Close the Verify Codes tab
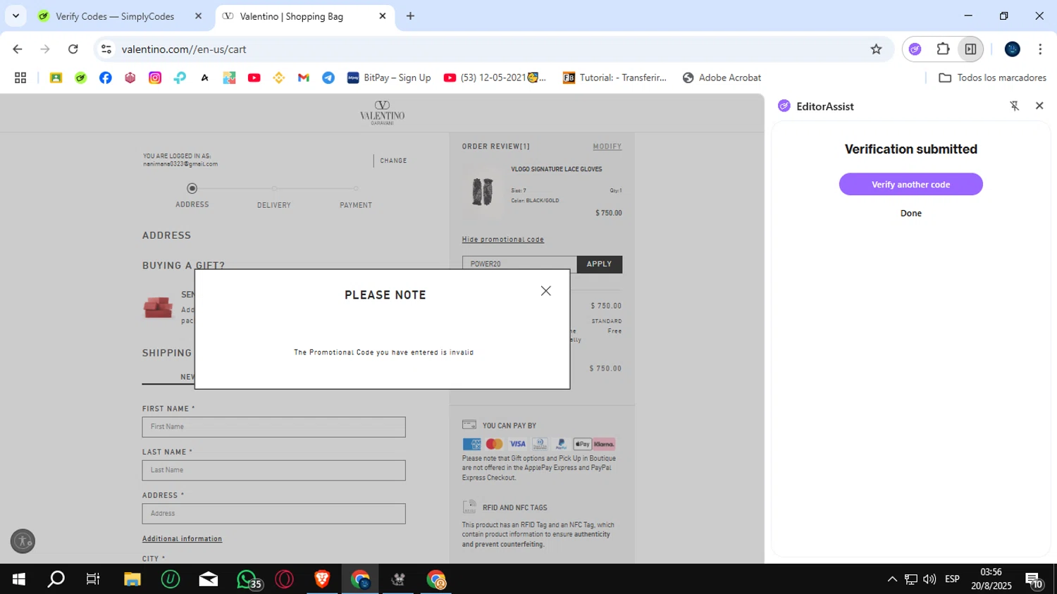The image size is (1057, 594). click(x=198, y=16)
